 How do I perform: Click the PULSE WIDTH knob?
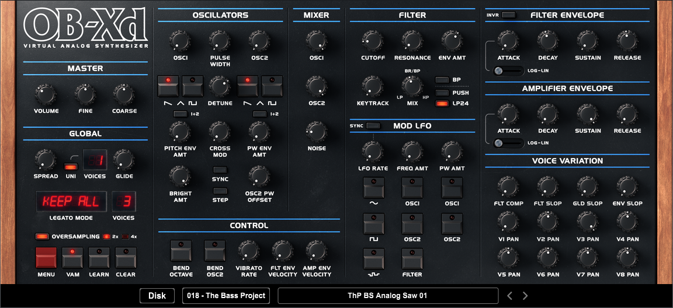pos(220,41)
